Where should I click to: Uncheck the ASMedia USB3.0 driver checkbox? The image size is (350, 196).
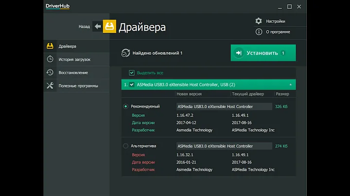click(132, 84)
